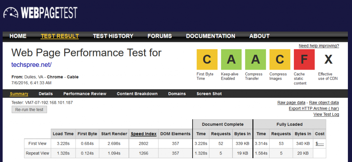Image resolution: width=352 pixels, height=162 pixels.
Task: Click the Cost column header
Action: click(x=320, y=134)
